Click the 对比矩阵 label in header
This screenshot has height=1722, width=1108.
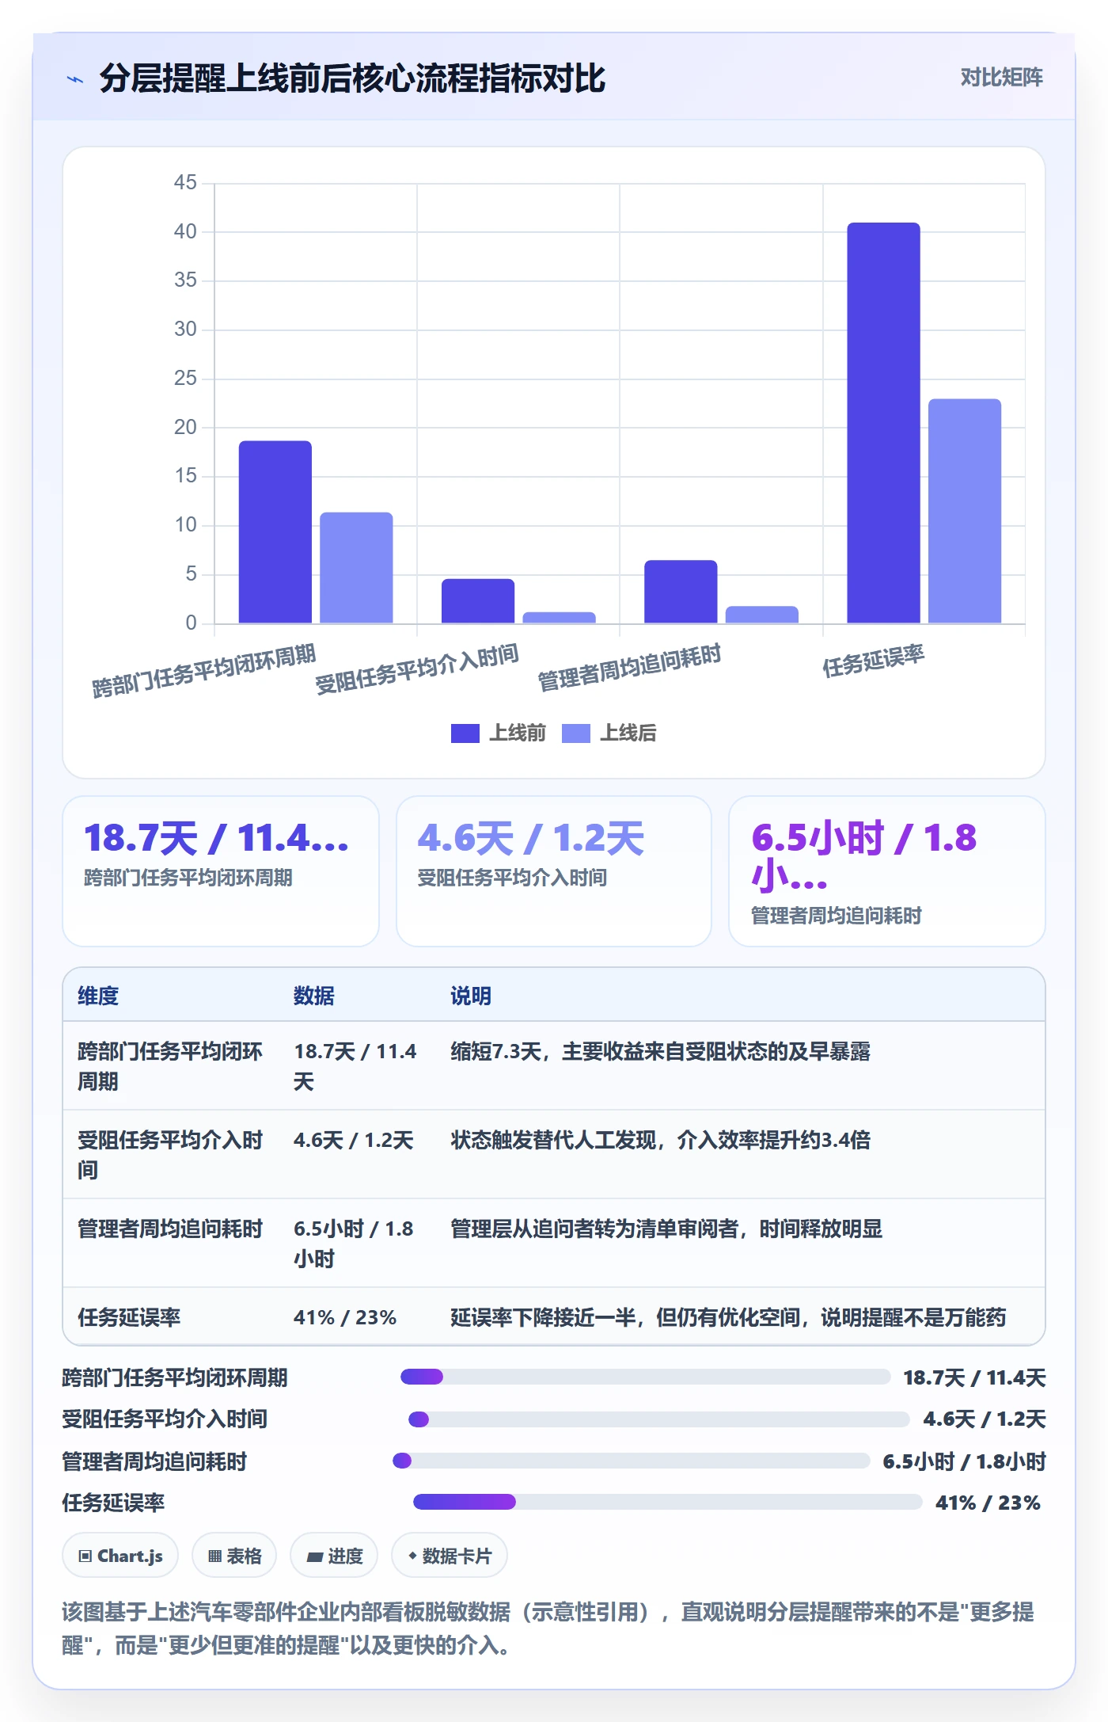tap(1001, 77)
